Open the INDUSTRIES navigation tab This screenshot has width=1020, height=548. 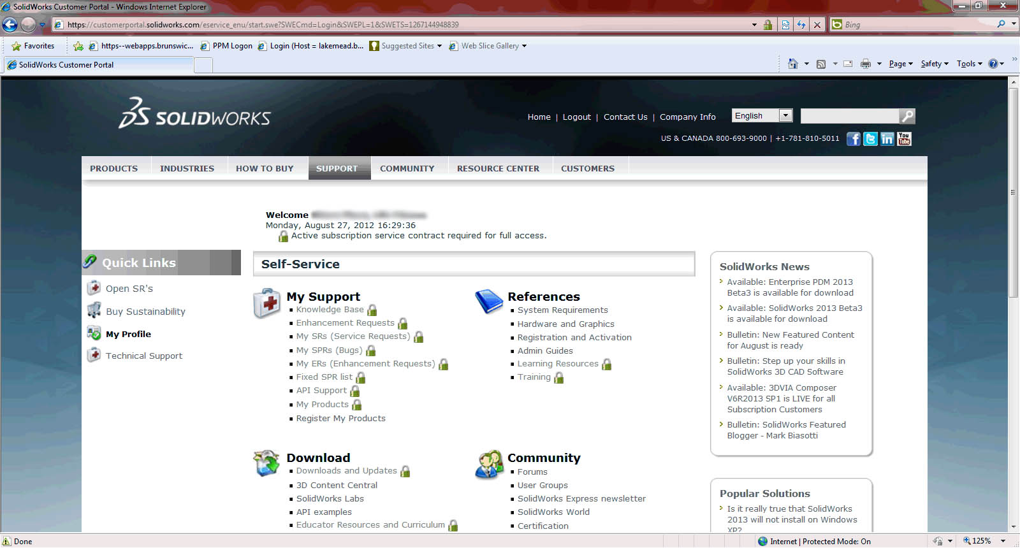[x=187, y=168]
